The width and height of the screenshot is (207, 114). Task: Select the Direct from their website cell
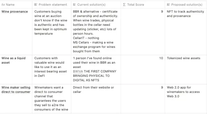point(96,99)
